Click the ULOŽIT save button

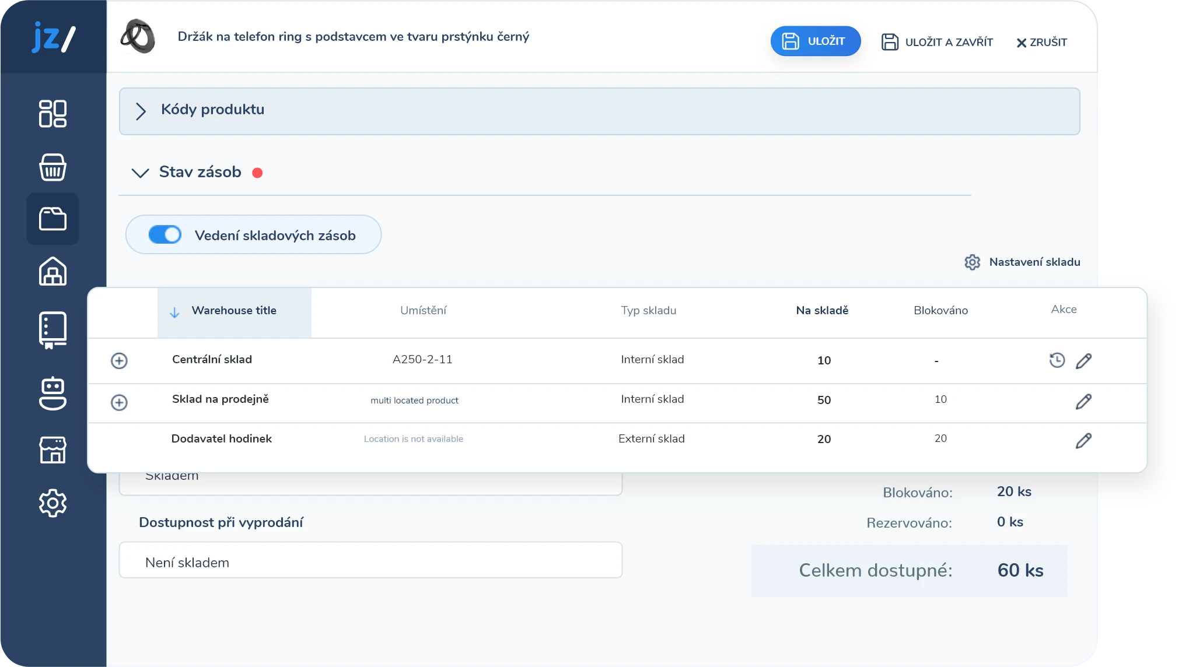tap(815, 41)
